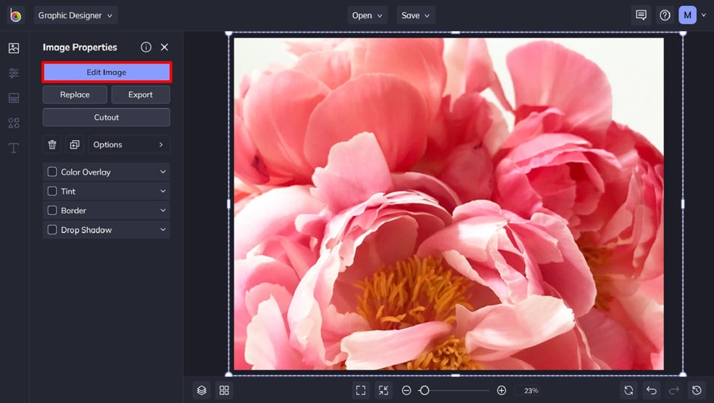714x403 pixels.
Task: Show Image Properties info icon
Action: coord(146,47)
